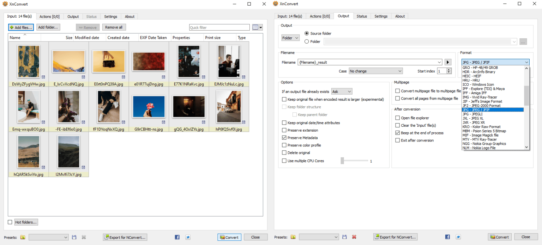Click filename pattern arrow button
The width and height of the screenshot is (542, 245).
[x=448, y=62]
